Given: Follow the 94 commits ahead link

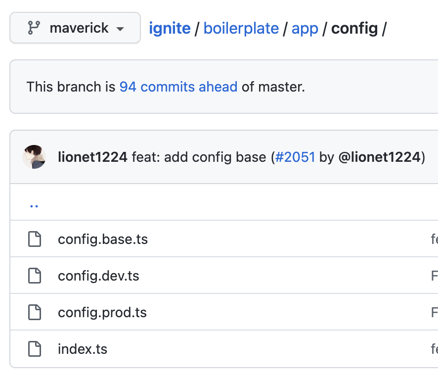Looking at the screenshot, I should [177, 87].
